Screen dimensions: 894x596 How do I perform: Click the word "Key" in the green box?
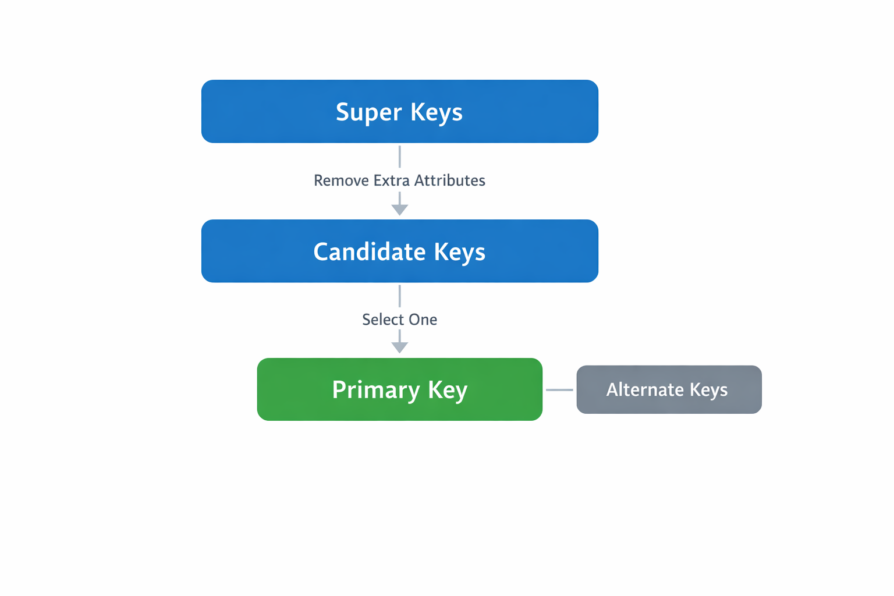448,390
